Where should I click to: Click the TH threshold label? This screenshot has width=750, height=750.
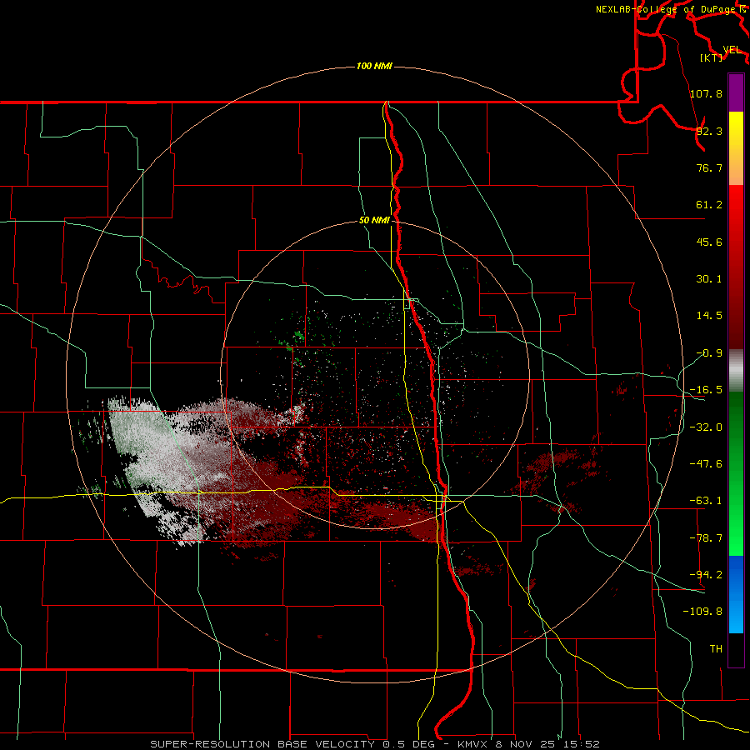pos(716,649)
